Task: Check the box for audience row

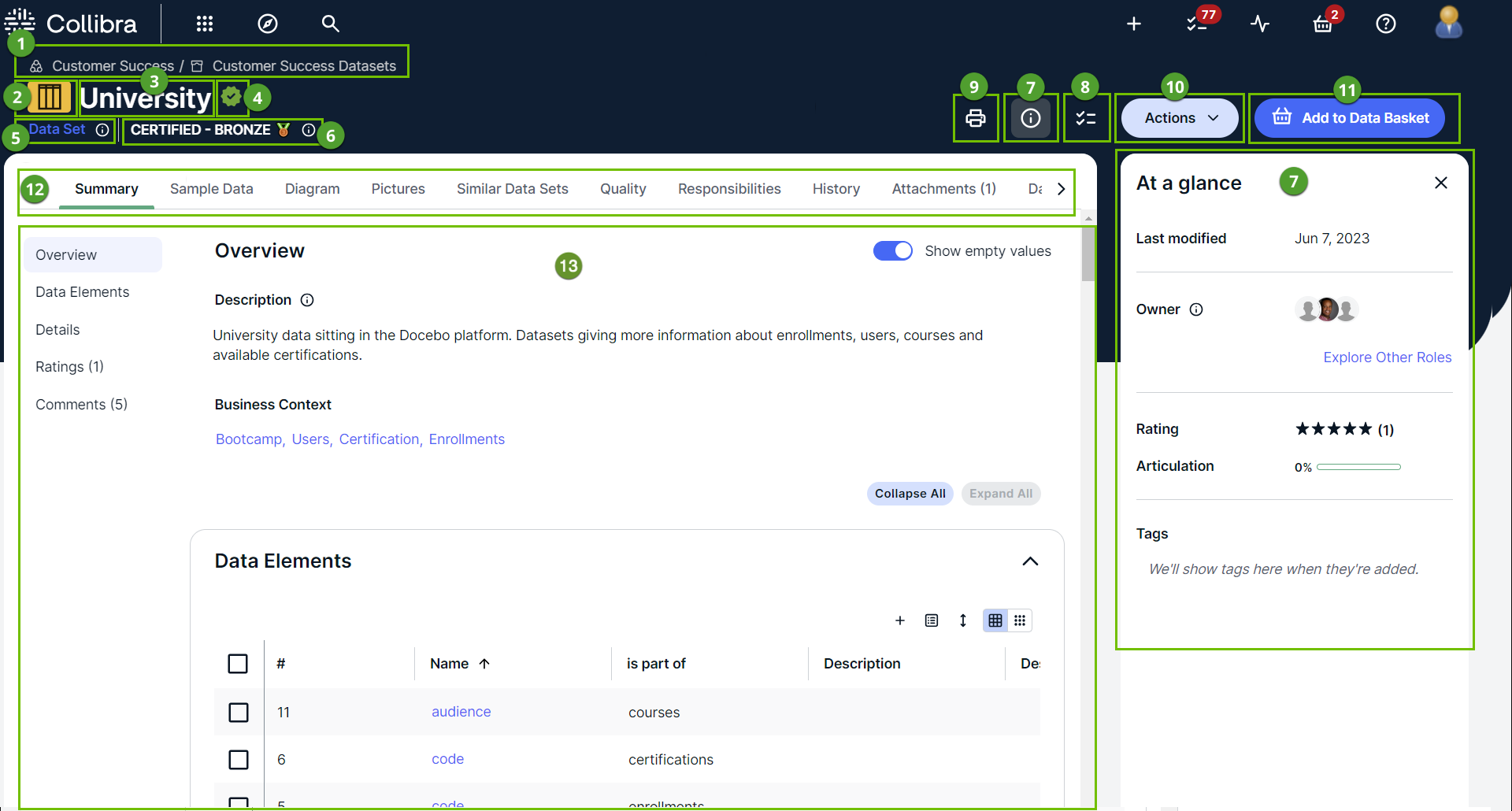Action: [238, 713]
